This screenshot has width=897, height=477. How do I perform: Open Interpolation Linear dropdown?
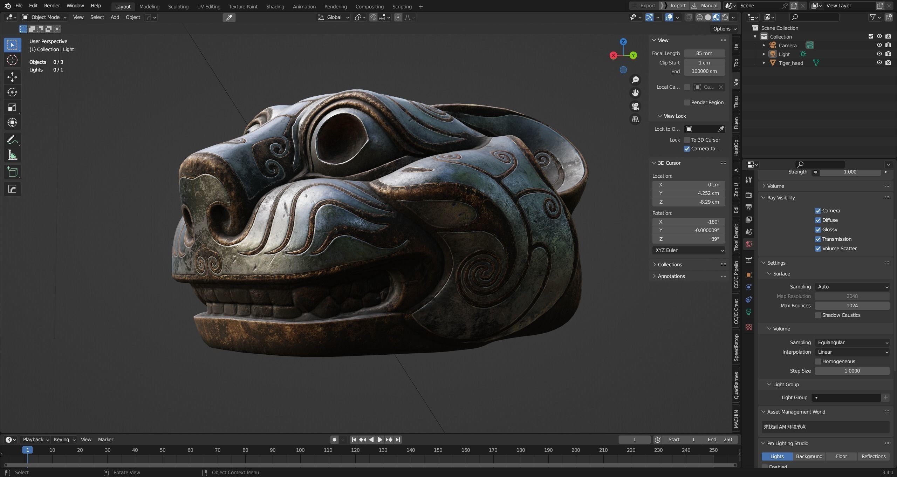[852, 352]
